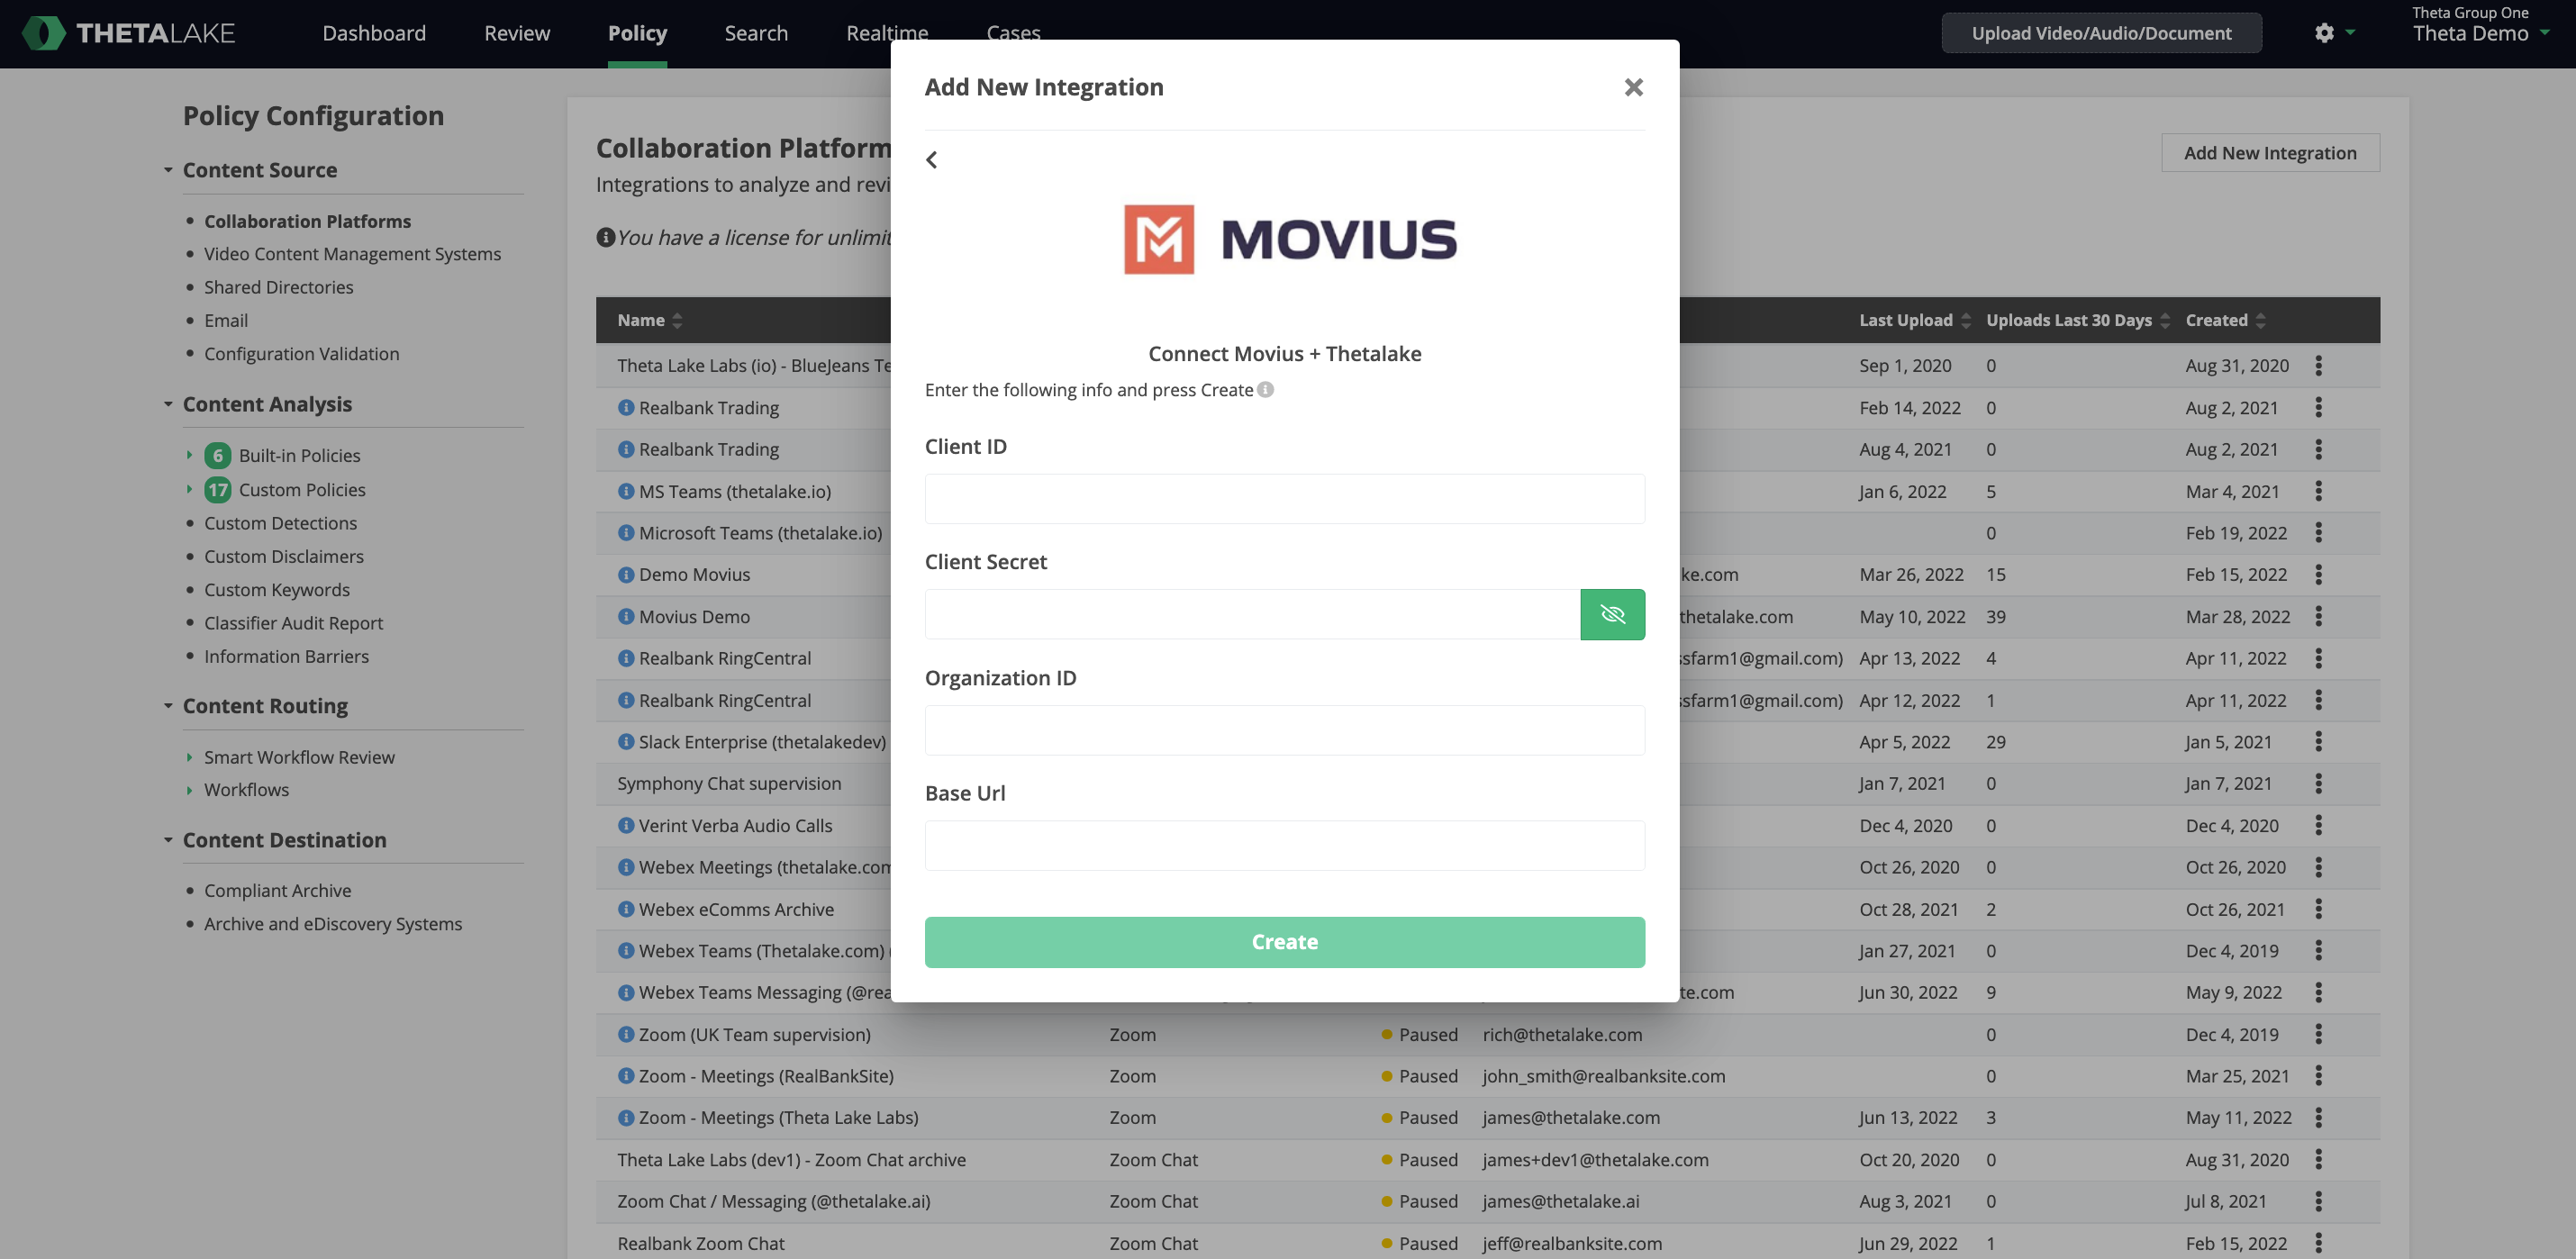Open kebab menu for Demo Movius row
This screenshot has height=1259, width=2576.
point(2318,575)
